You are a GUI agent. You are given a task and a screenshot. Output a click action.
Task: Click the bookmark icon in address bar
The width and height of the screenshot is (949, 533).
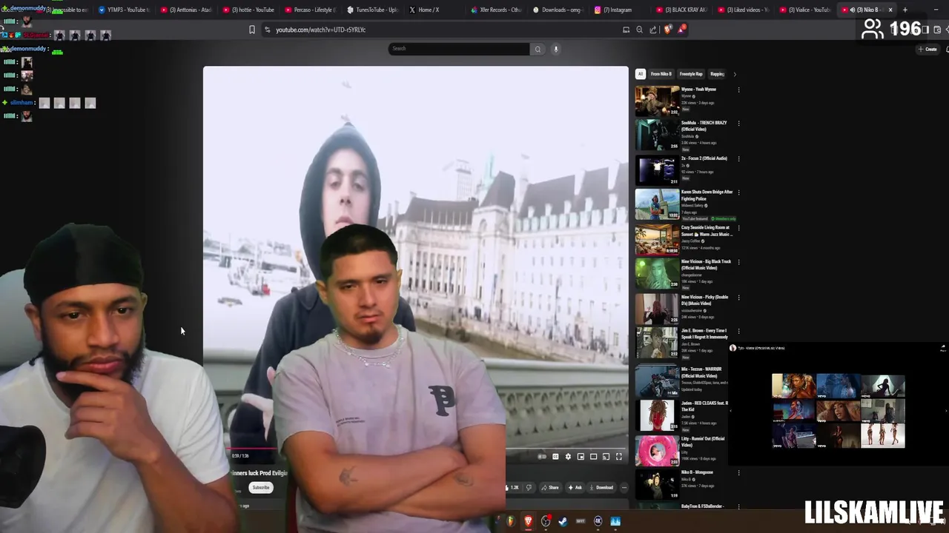tap(252, 30)
